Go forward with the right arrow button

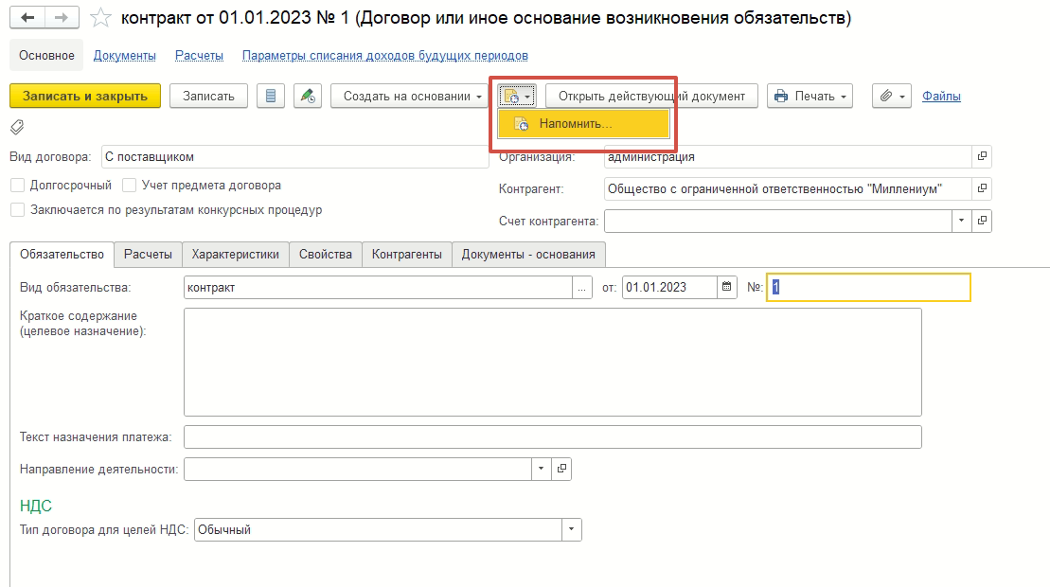pos(62,17)
